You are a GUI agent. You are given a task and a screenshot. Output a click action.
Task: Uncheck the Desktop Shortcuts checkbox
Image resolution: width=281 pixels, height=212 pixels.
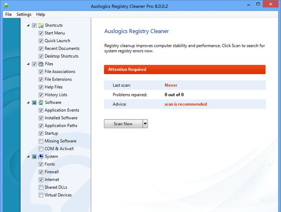(41, 56)
